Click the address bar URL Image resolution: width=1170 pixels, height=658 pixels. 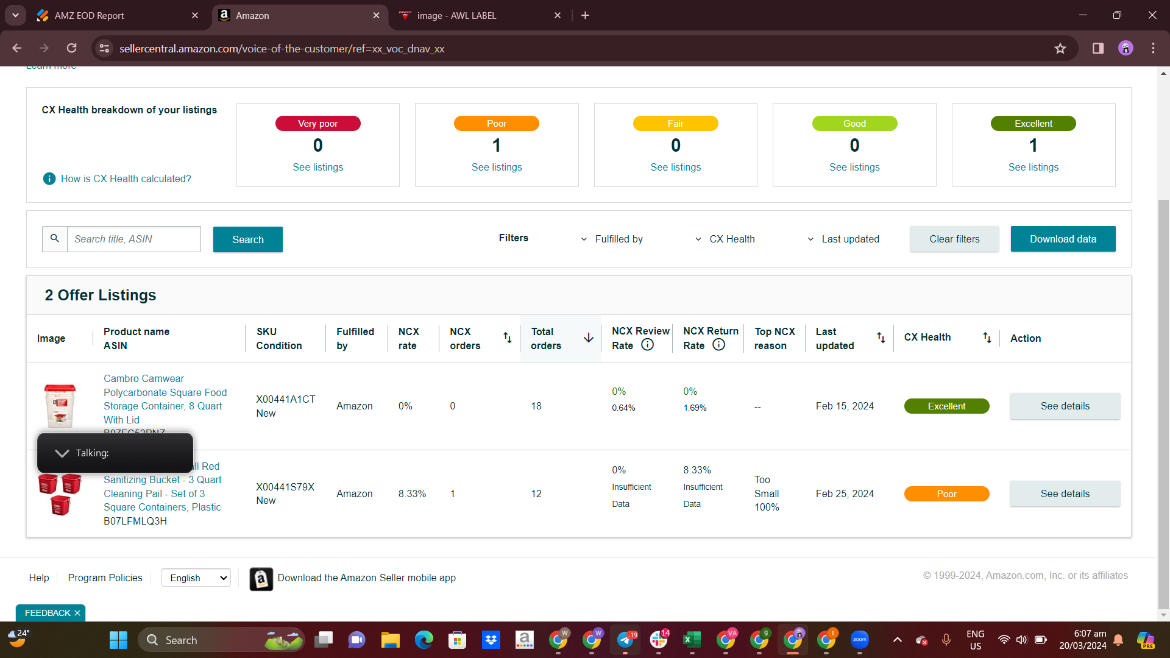[x=282, y=49]
